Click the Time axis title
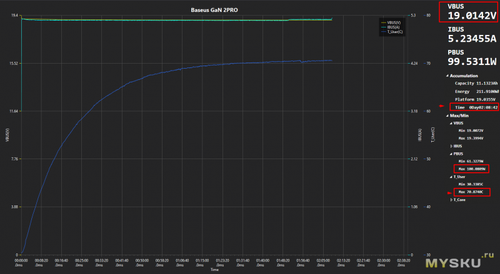The width and height of the screenshot is (500, 274). coord(214,270)
